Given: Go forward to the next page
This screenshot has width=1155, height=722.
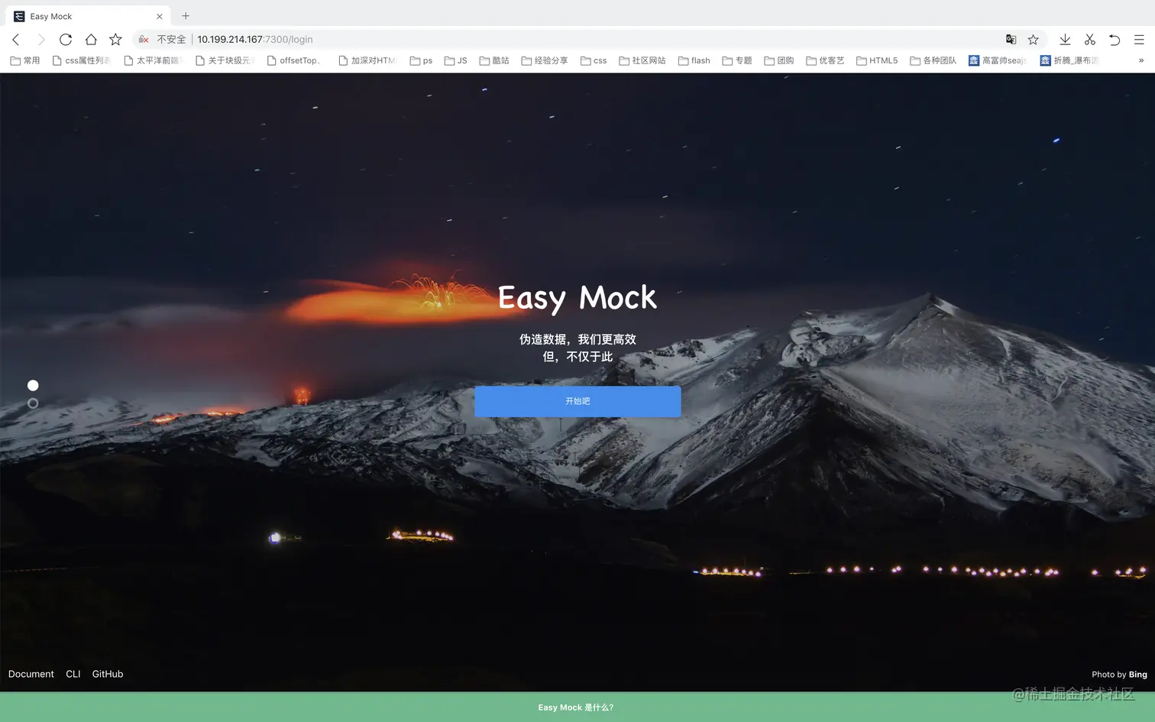Looking at the screenshot, I should (x=41, y=40).
